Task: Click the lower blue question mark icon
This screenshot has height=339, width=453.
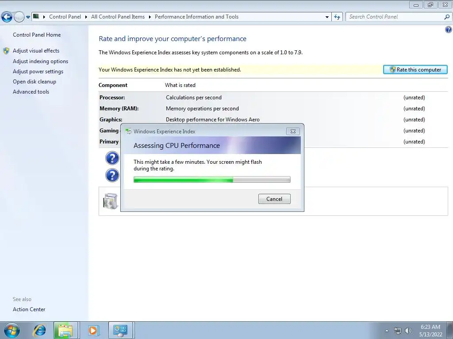Action: point(112,175)
